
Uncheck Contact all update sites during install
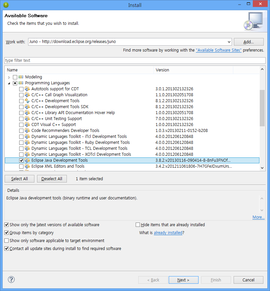click(x=7, y=249)
